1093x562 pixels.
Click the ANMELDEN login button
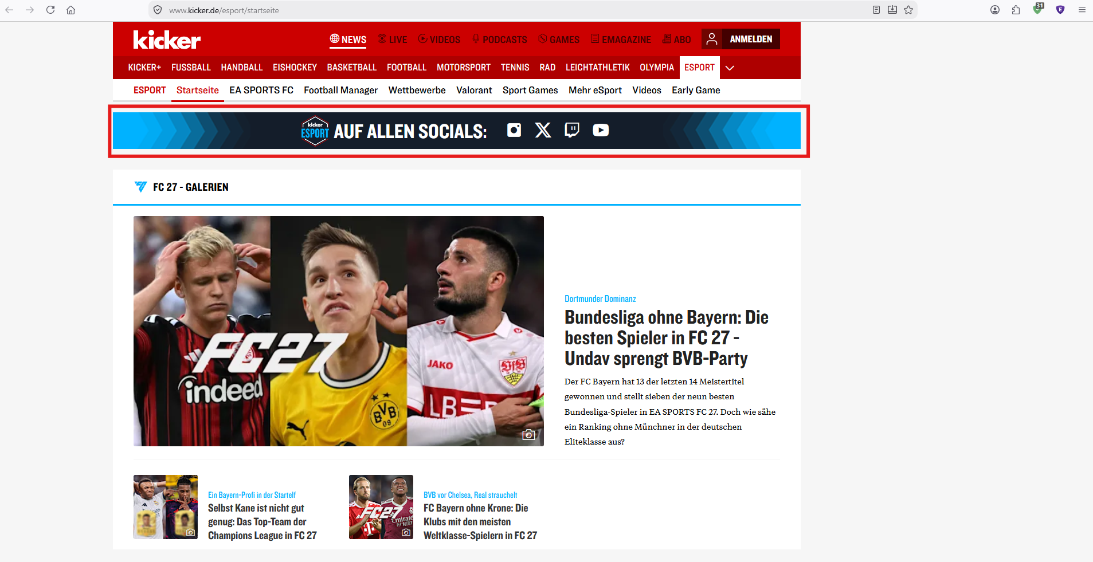click(x=751, y=39)
